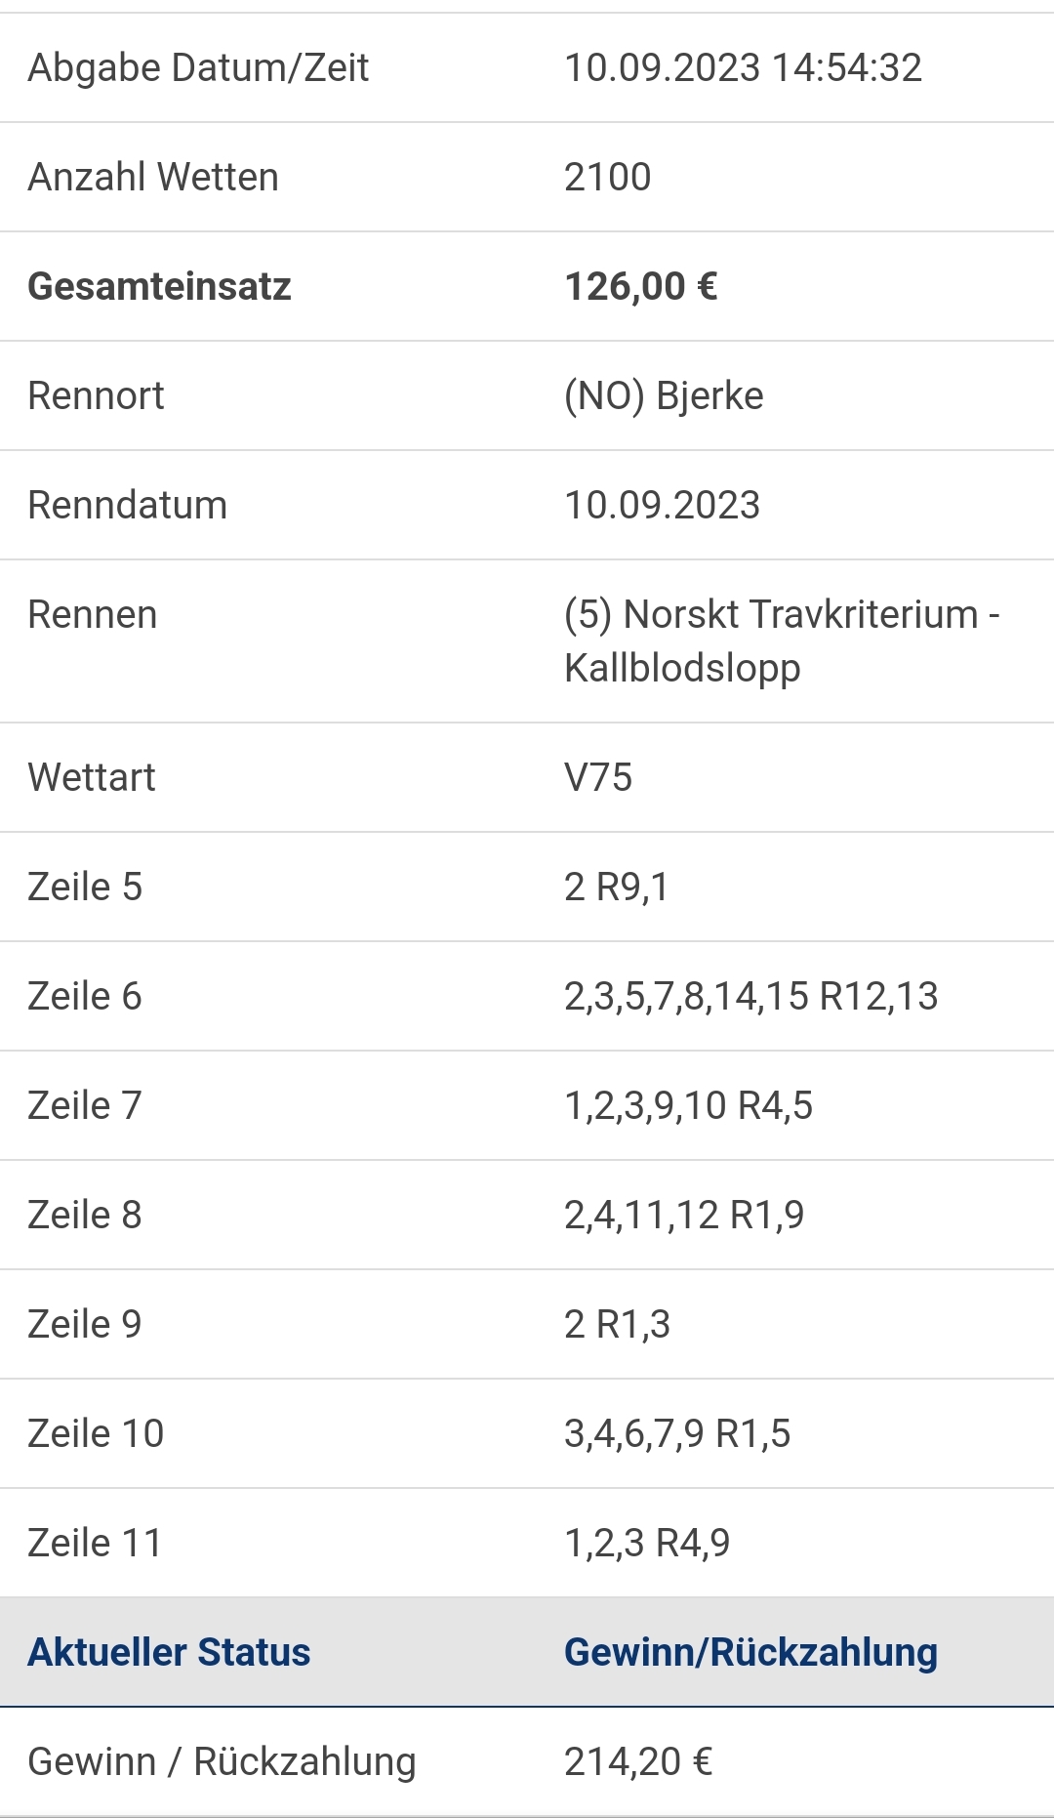Tap the Gewinn/Rückzahlung column header
The height and width of the screenshot is (1818, 1054).
[x=750, y=1653]
